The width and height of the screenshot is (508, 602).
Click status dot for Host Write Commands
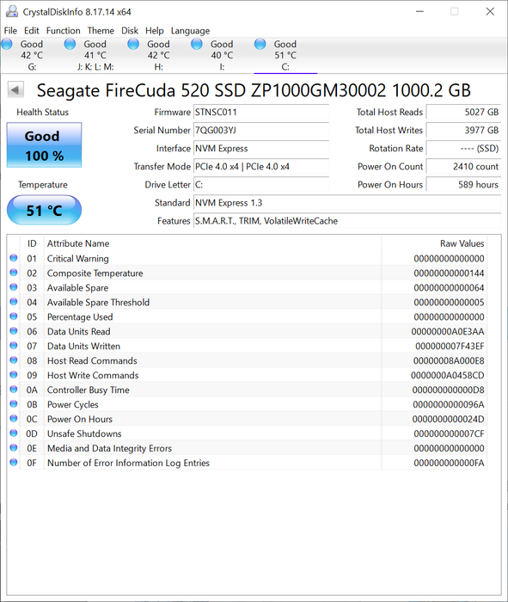click(x=14, y=375)
